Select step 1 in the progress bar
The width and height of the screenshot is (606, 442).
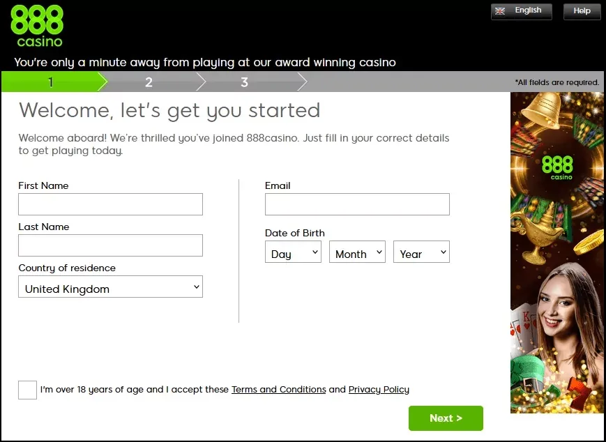tap(51, 82)
